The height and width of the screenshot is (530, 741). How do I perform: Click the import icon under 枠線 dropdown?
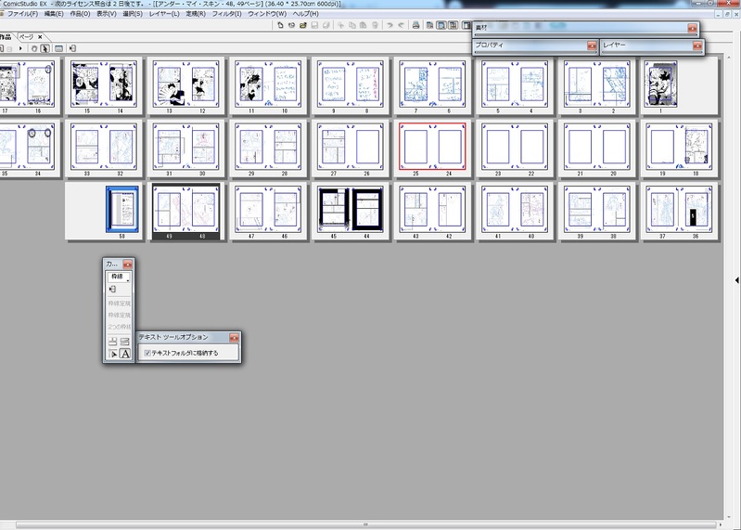(112, 289)
